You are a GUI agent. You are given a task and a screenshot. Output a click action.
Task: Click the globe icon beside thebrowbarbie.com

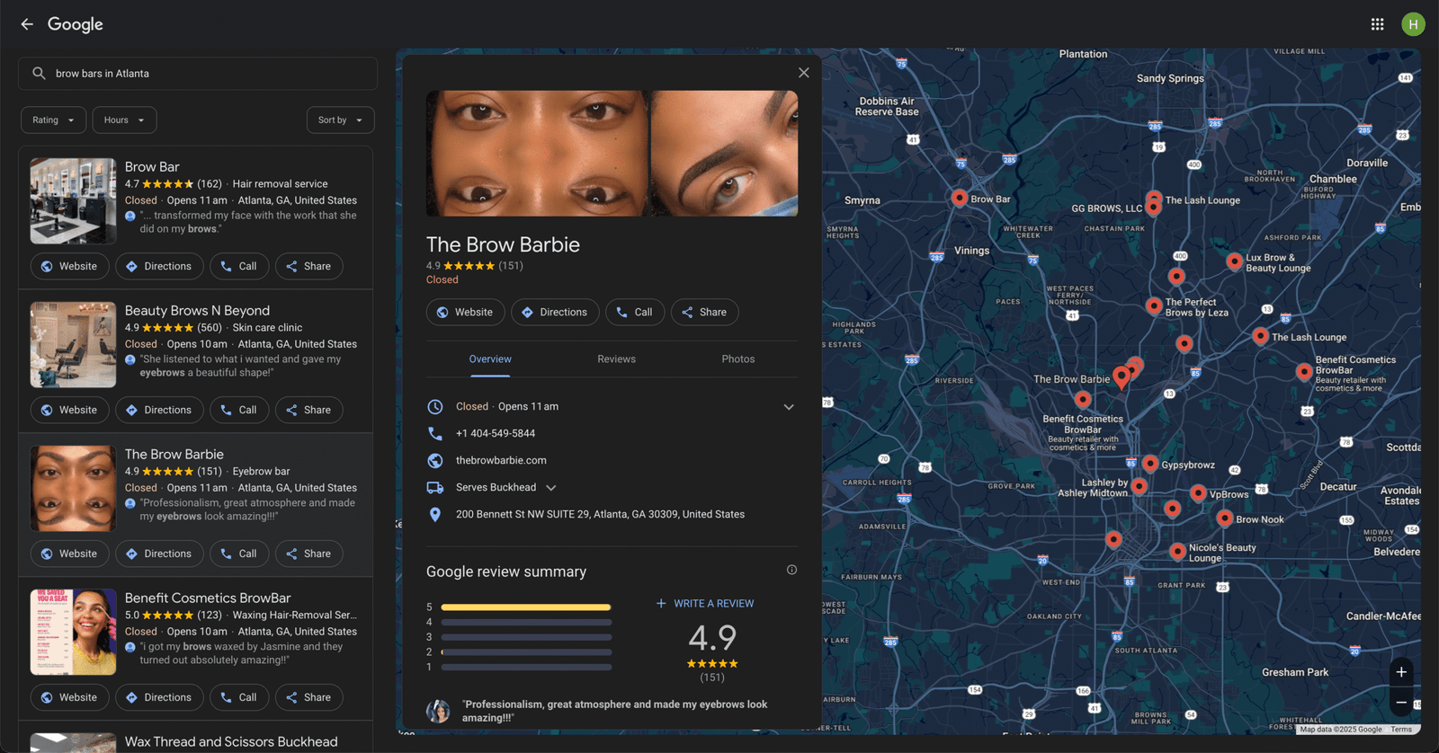[x=435, y=460]
